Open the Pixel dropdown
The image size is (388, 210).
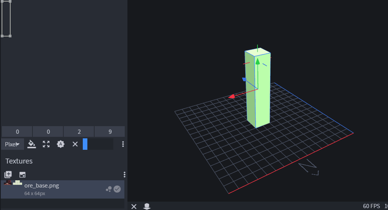13,144
